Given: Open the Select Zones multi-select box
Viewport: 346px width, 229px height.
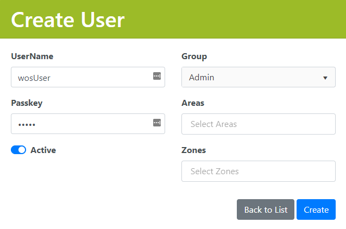Looking at the screenshot, I should pos(258,171).
